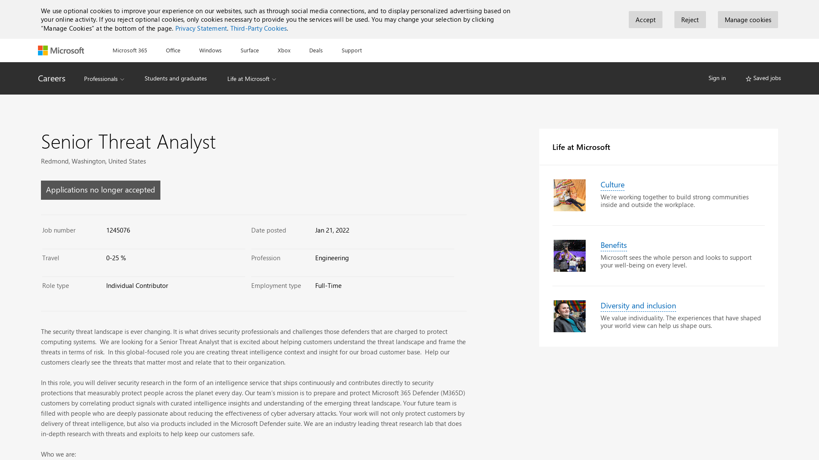This screenshot has width=819, height=460.
Task: Click the Diversity and inclusion thumbnail
Action: point(569,316)
